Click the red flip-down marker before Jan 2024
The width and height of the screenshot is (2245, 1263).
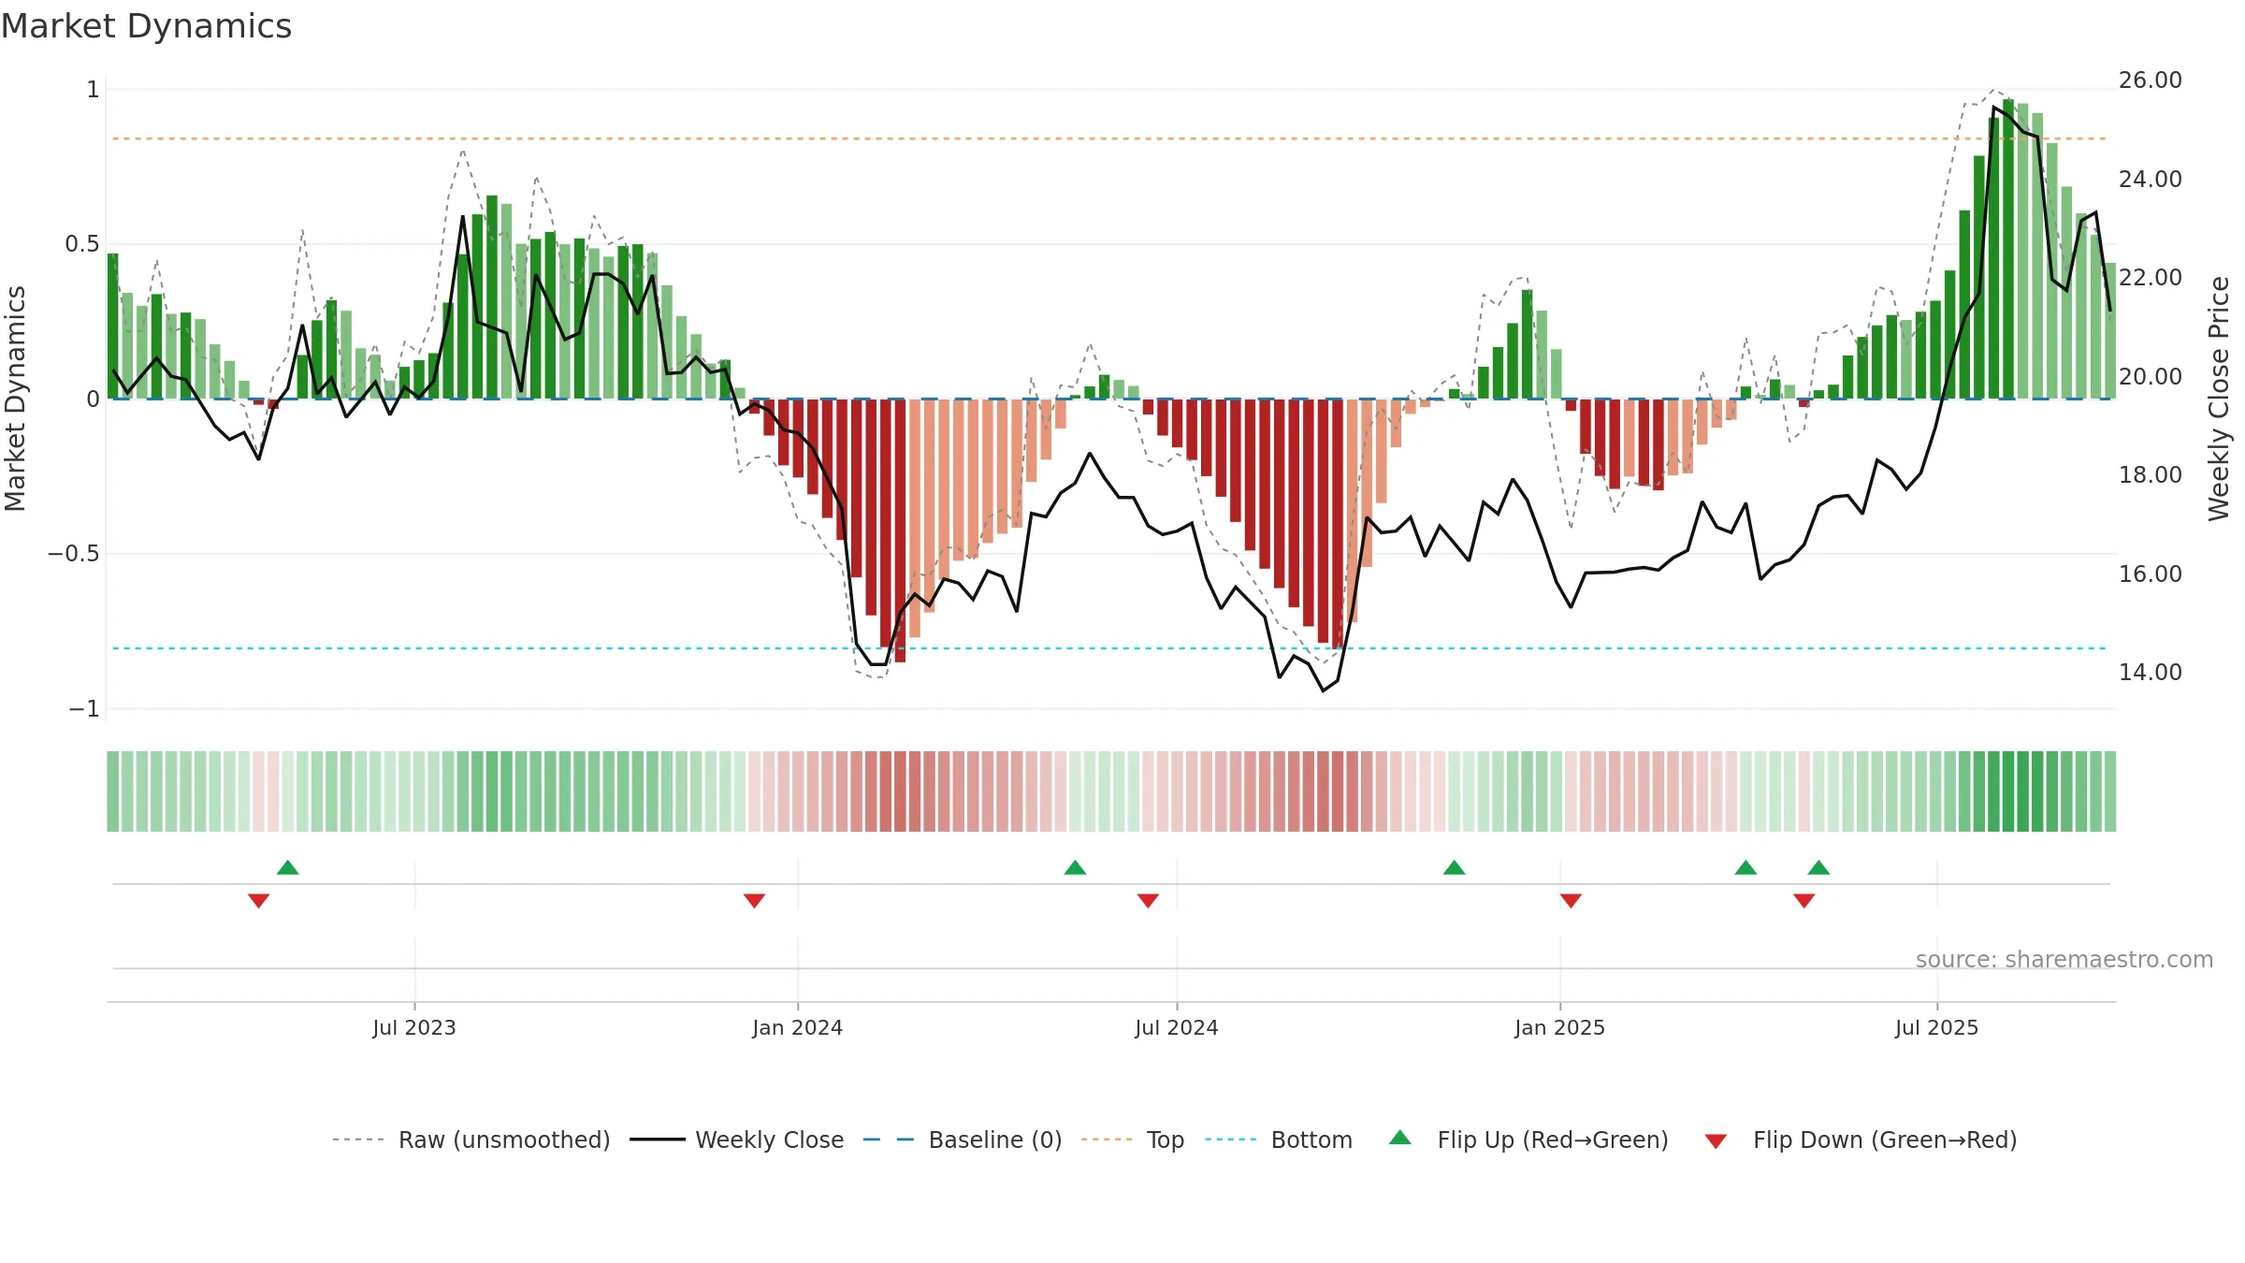coord(755,901)
